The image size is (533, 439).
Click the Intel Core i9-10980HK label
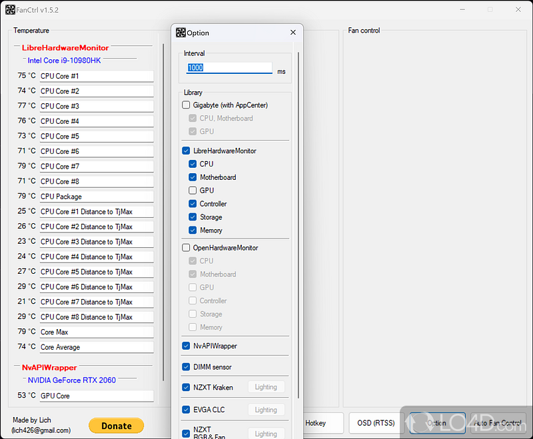[64, 61]
